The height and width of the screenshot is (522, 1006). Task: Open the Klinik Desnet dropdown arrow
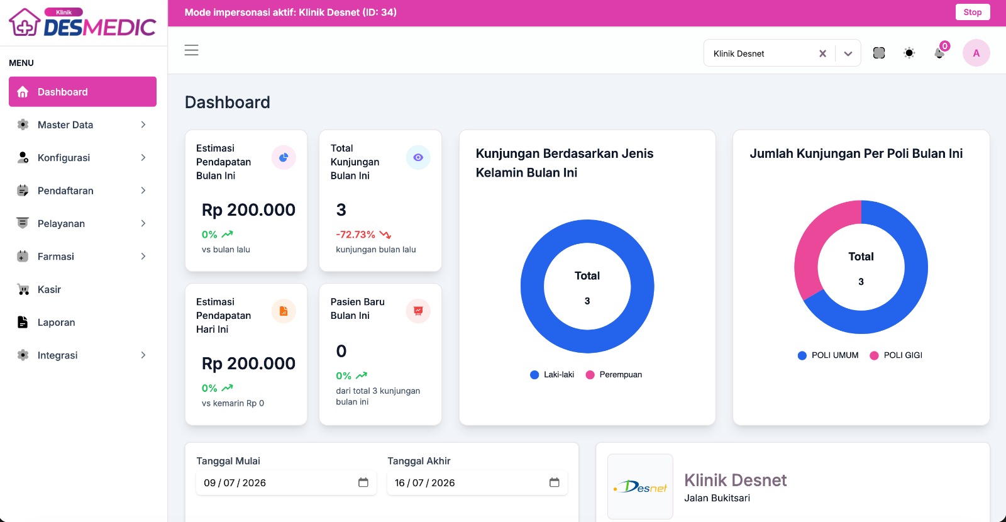[848, 53]
